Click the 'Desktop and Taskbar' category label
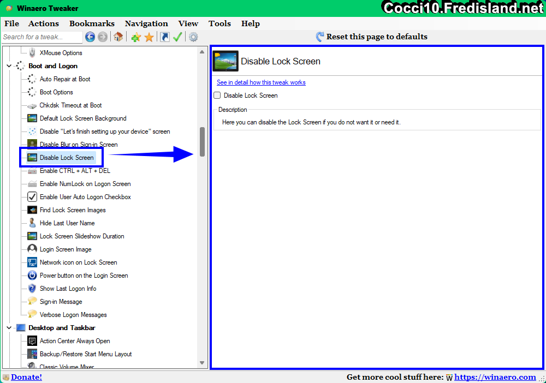This screenshot has width=546, height=383. click(62, 328)
